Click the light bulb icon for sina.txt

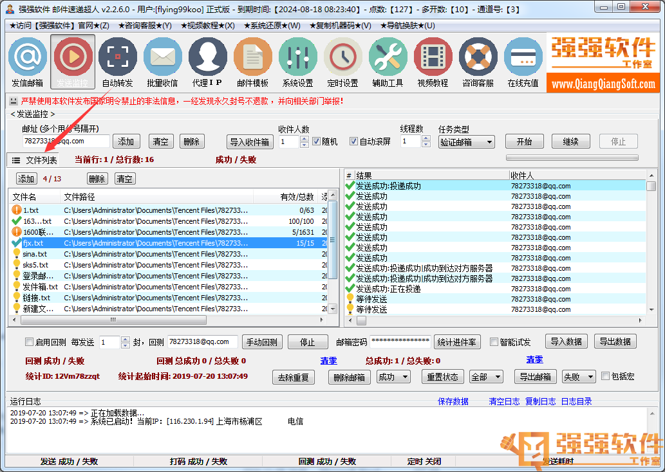(x=17, y=253)
